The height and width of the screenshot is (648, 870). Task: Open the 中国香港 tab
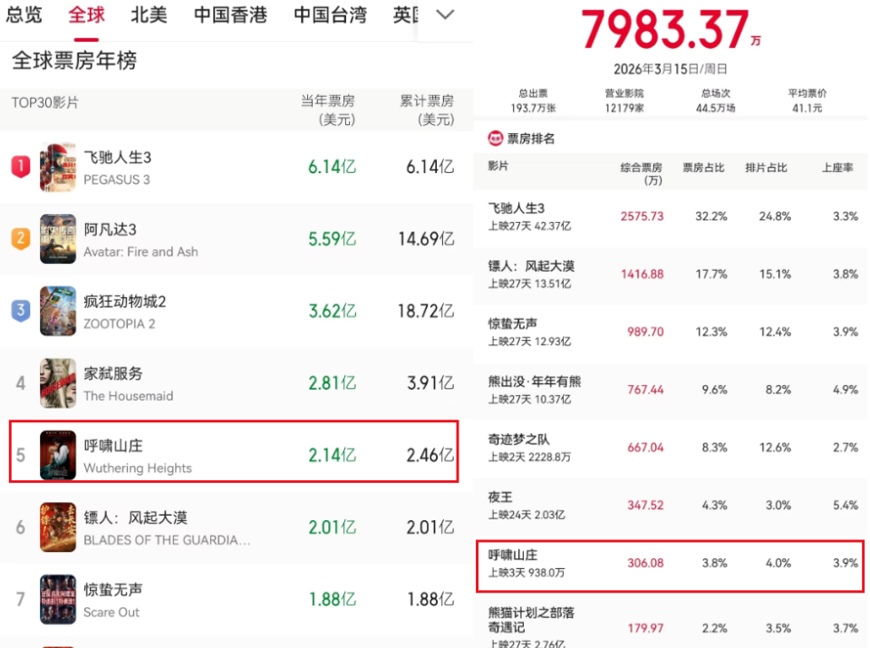[x=229, y=15]
